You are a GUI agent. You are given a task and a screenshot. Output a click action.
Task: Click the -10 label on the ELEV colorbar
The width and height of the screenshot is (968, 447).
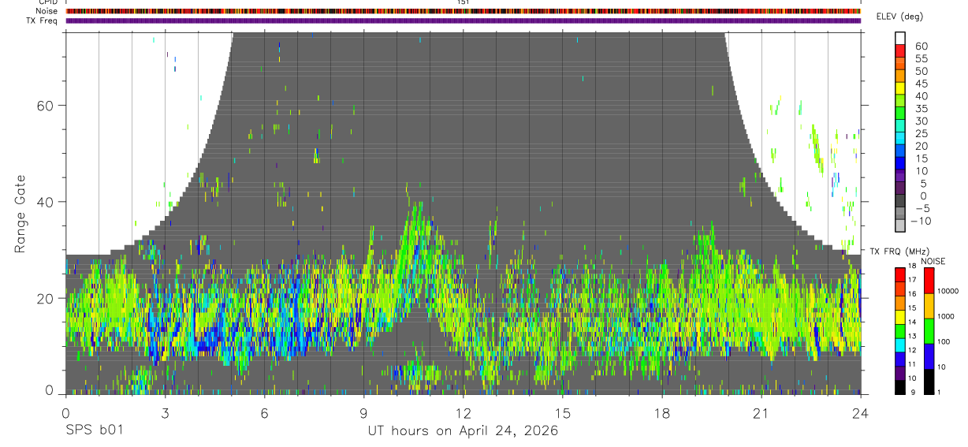[x=922, y=221]
